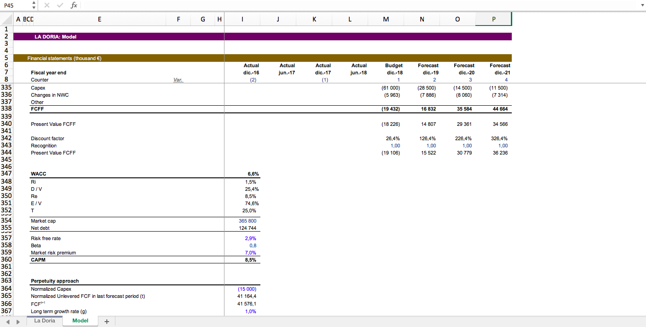The width and height of the screenshot is (646, 327).
Task: Click the Financial statements (thousand €) header
Action: point(64,58)
